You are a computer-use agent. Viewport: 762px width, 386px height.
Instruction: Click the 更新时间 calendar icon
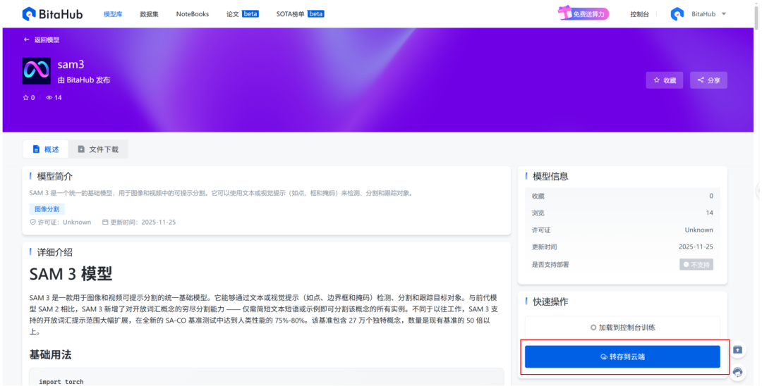pyautogui.click(x=105, y=222)
